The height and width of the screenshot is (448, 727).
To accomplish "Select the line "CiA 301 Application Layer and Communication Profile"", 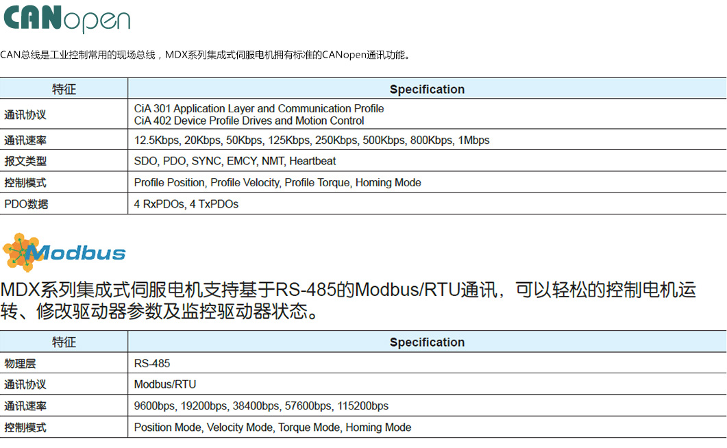I will 259,108.
